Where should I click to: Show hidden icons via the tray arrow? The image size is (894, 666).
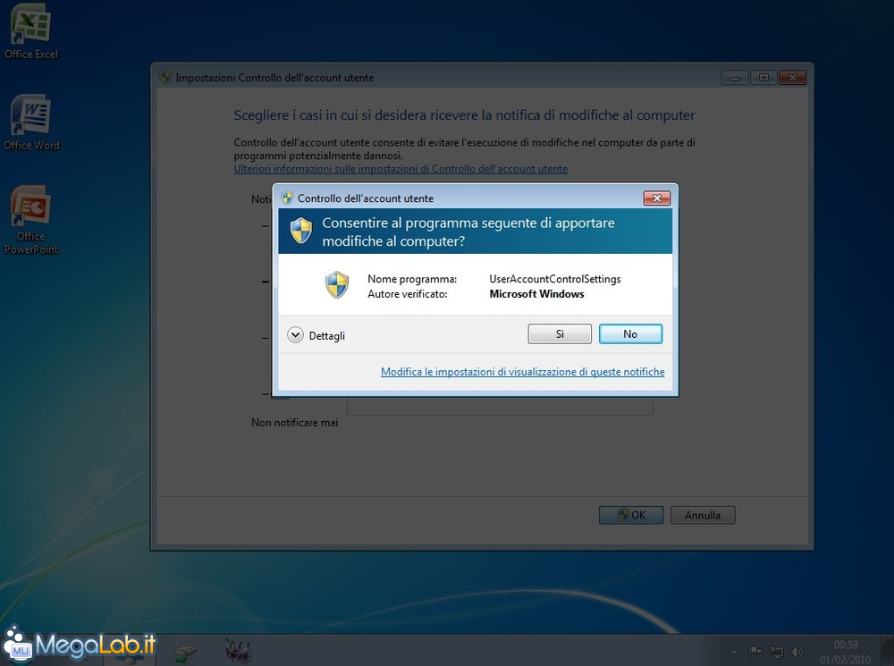(x=734, y=652)
